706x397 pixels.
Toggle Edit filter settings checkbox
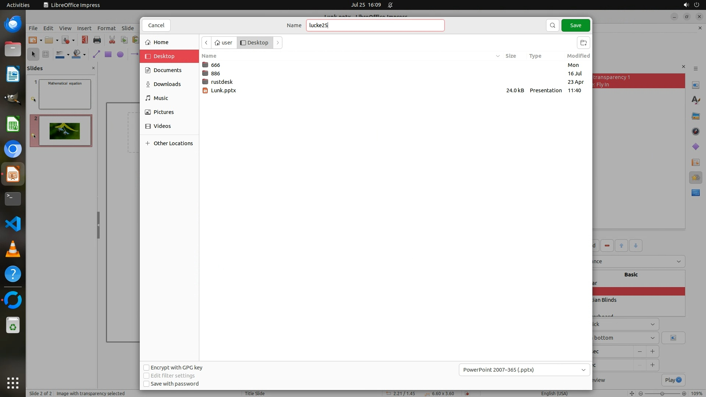click(x=146, y=376)
